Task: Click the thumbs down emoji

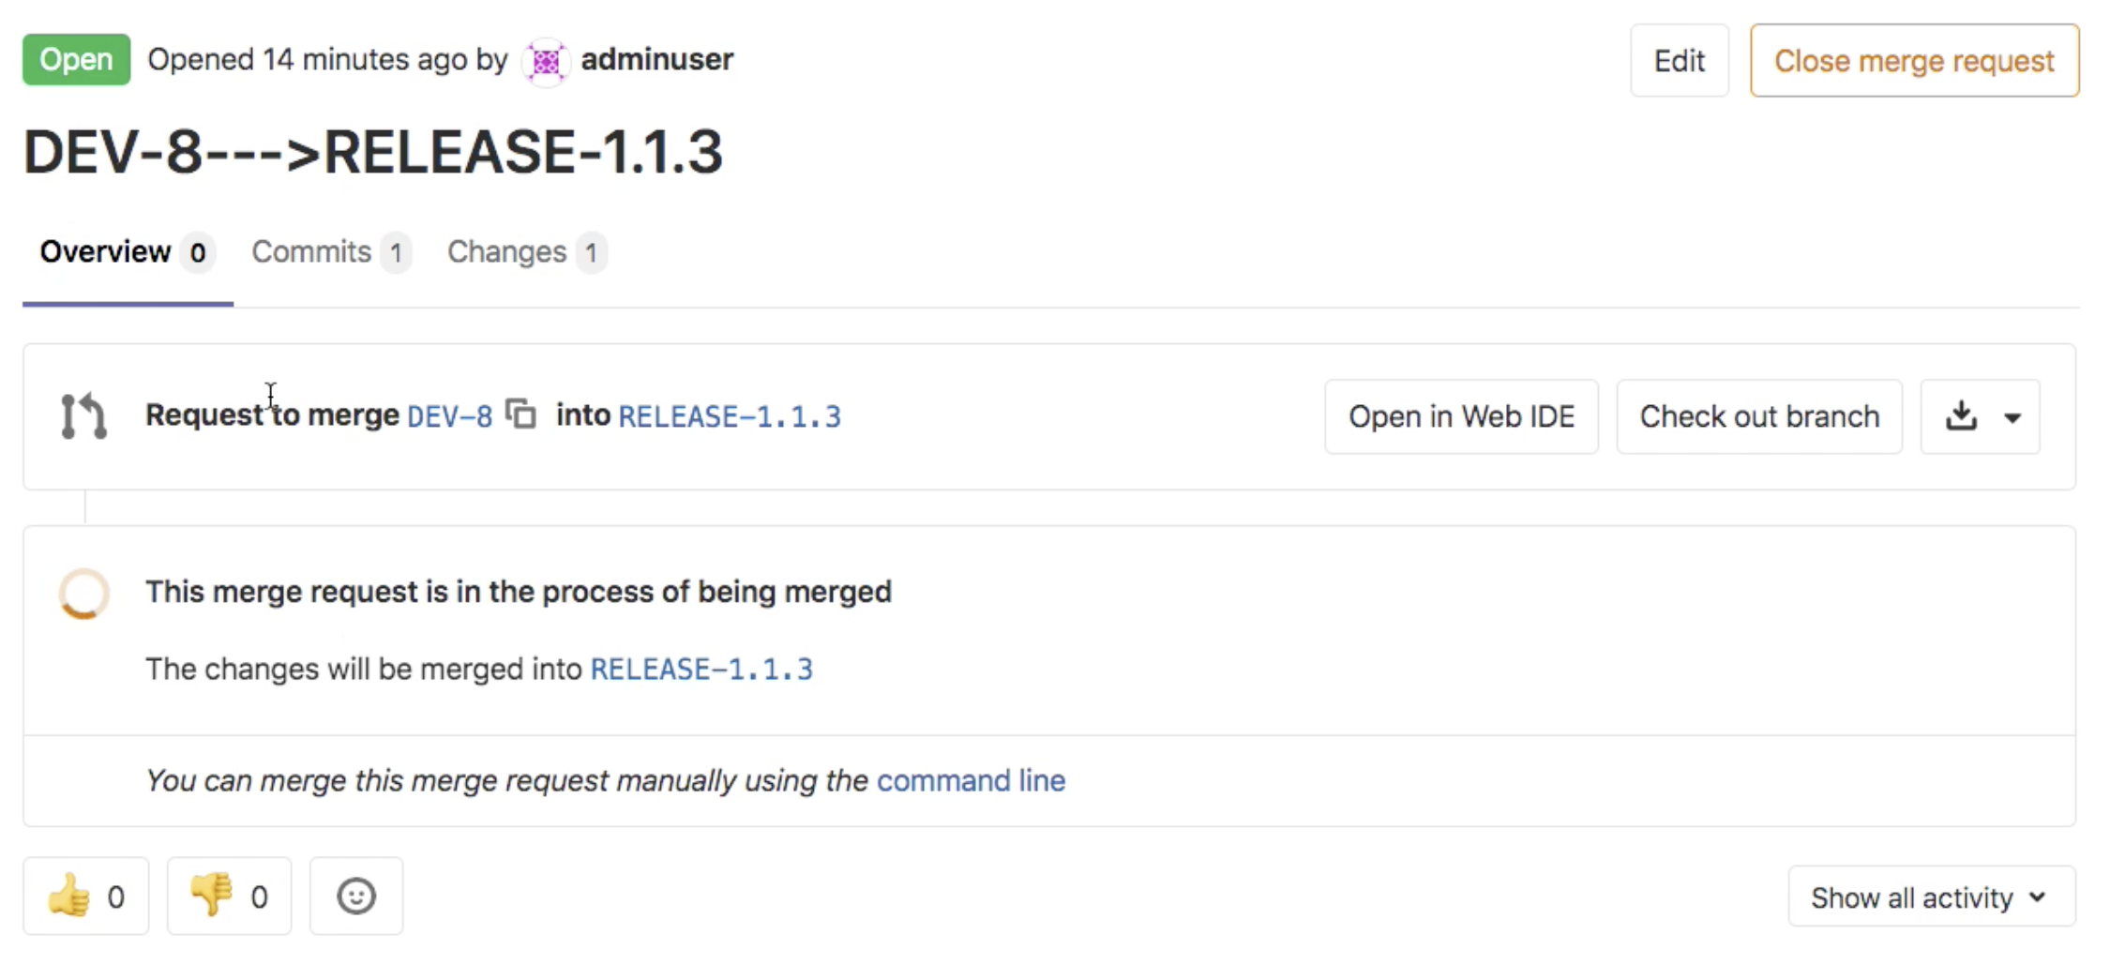Action: point(212,896)
